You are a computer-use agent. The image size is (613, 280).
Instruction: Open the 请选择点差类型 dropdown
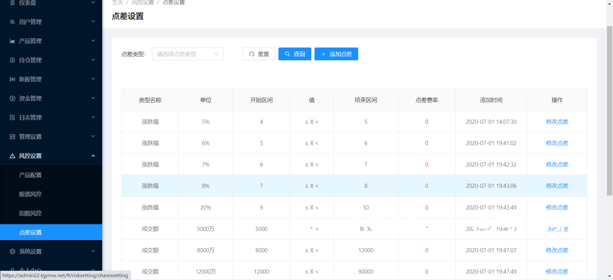[x=188, y=54]
